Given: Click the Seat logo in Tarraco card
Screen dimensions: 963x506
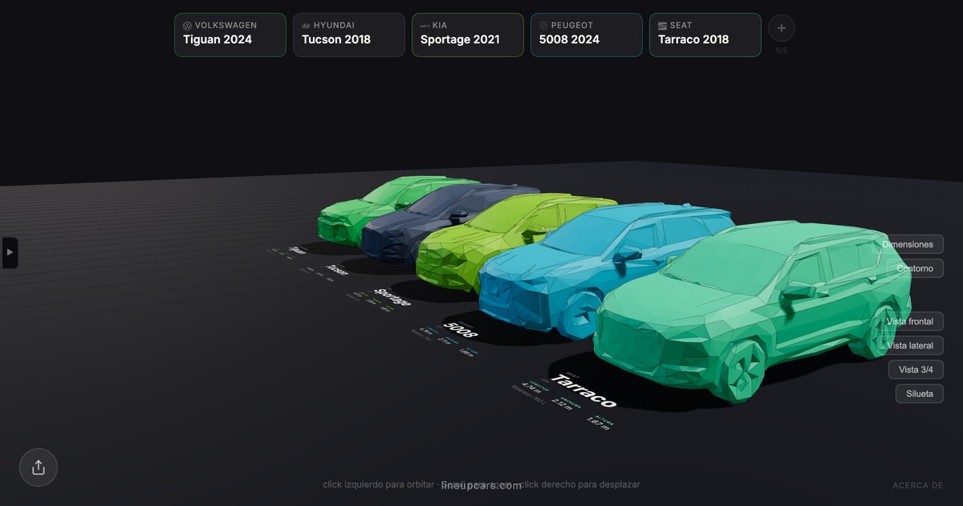Looking at the screenshot, I should tap(663, 26).
